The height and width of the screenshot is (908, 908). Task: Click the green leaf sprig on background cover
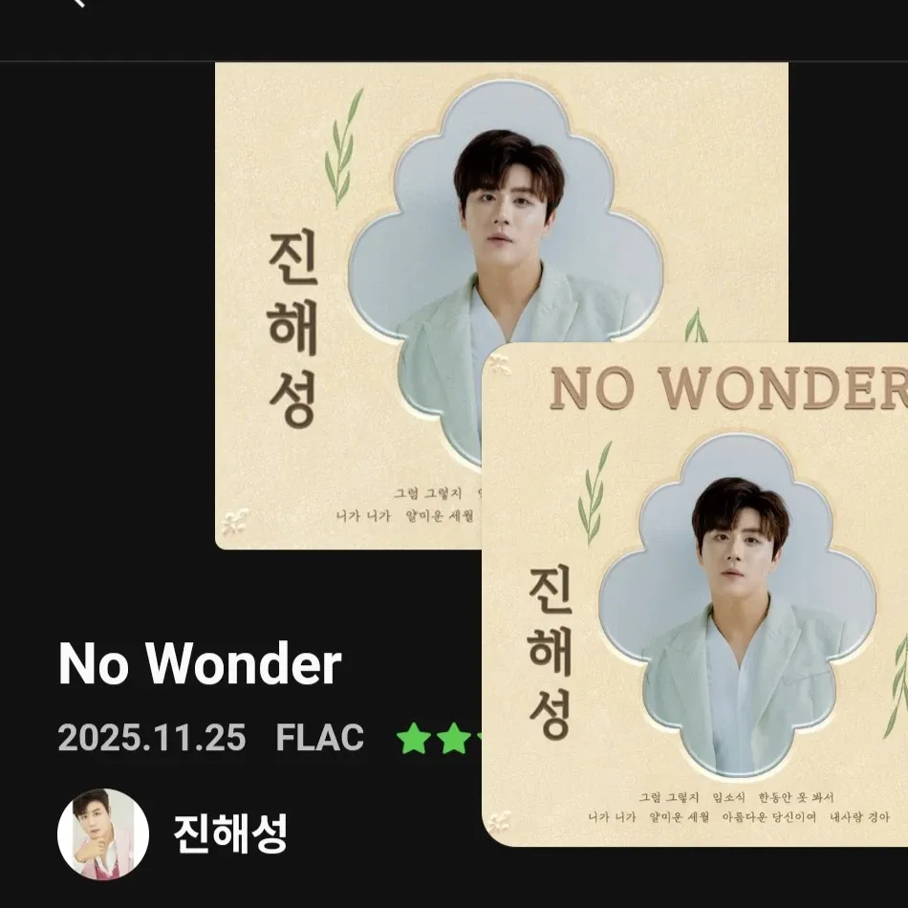(344, 147)
